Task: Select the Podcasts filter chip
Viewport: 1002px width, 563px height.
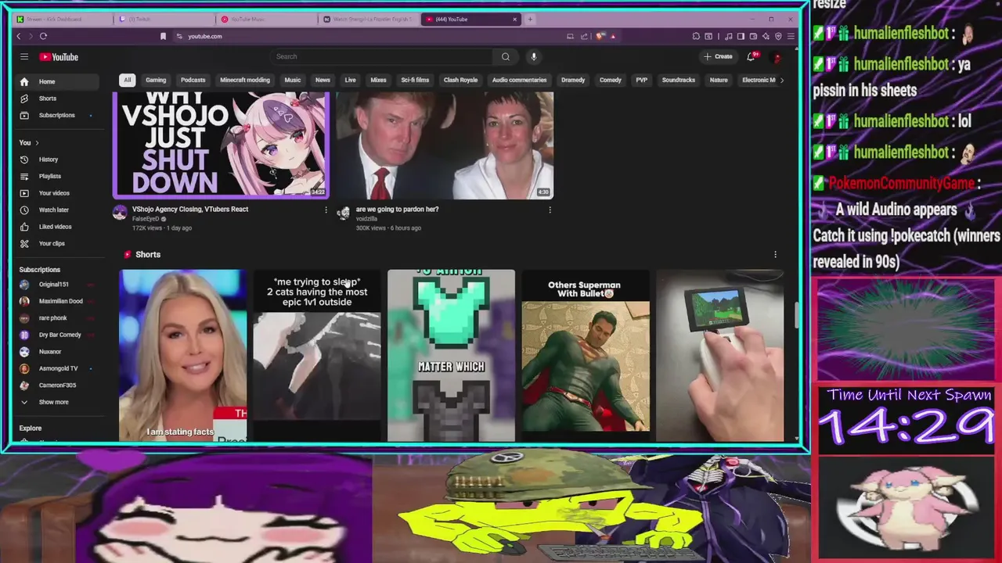Action: (193, 80)
